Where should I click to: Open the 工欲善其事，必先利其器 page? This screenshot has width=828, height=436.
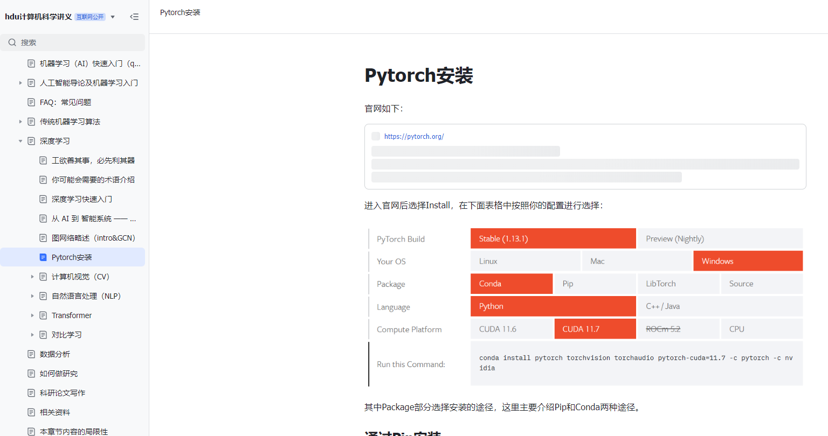coord(93,160)
